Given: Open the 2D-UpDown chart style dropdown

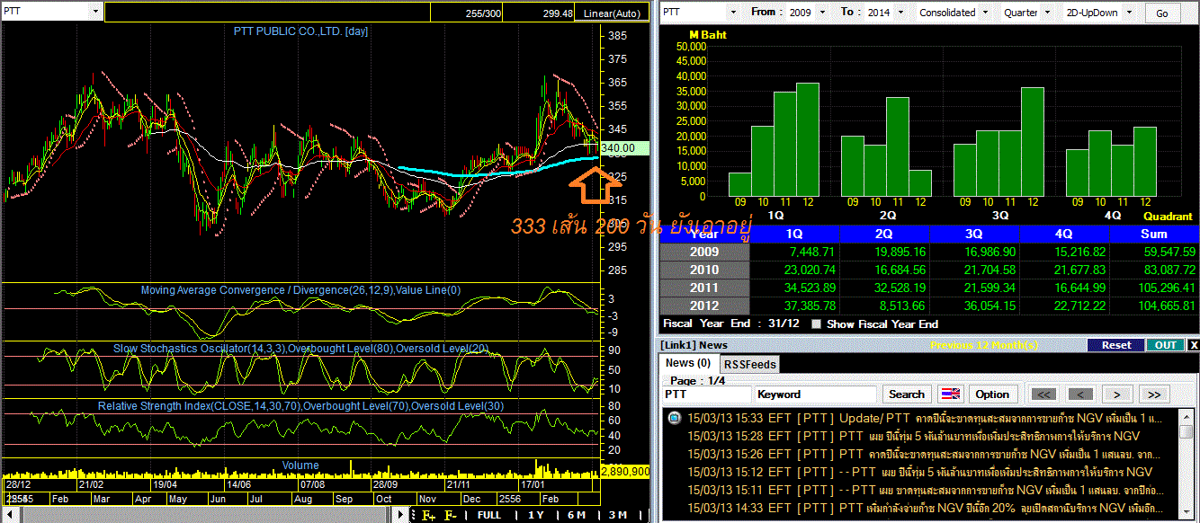Looking at the screenshot, I should tap(1131, 13).
